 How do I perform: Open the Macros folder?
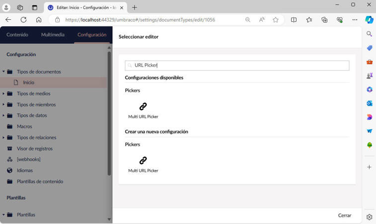[x=24, y=126]
